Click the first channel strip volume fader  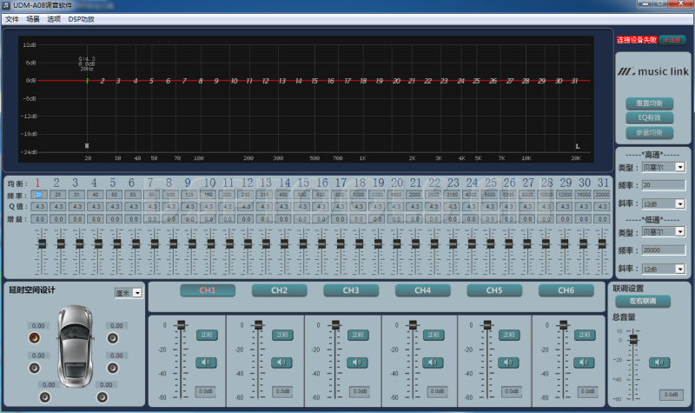click(x=181, y=325)
